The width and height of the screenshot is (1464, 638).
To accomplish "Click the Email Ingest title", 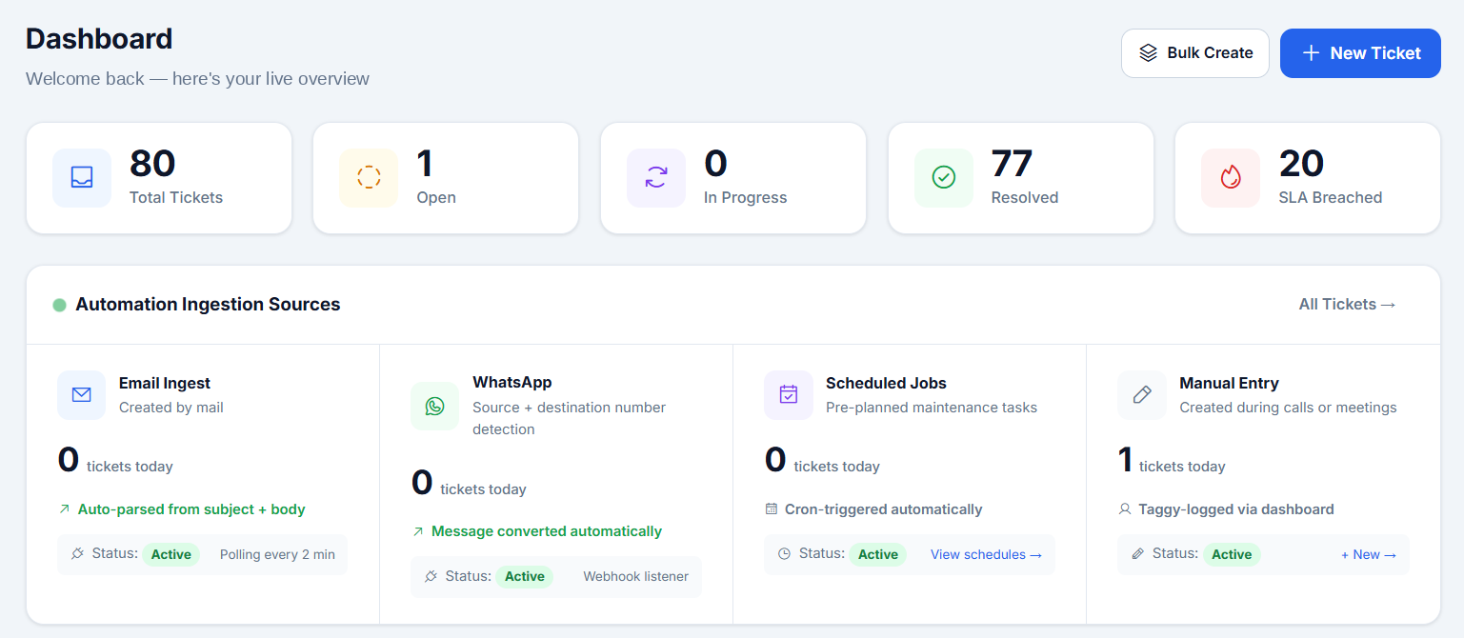I will click(165, 383).
